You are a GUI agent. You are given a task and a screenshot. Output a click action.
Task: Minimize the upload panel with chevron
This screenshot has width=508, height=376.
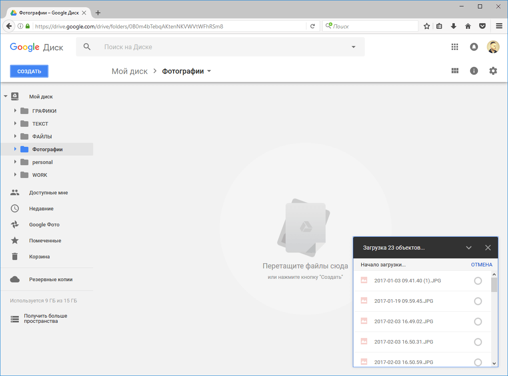click(469, 248)
